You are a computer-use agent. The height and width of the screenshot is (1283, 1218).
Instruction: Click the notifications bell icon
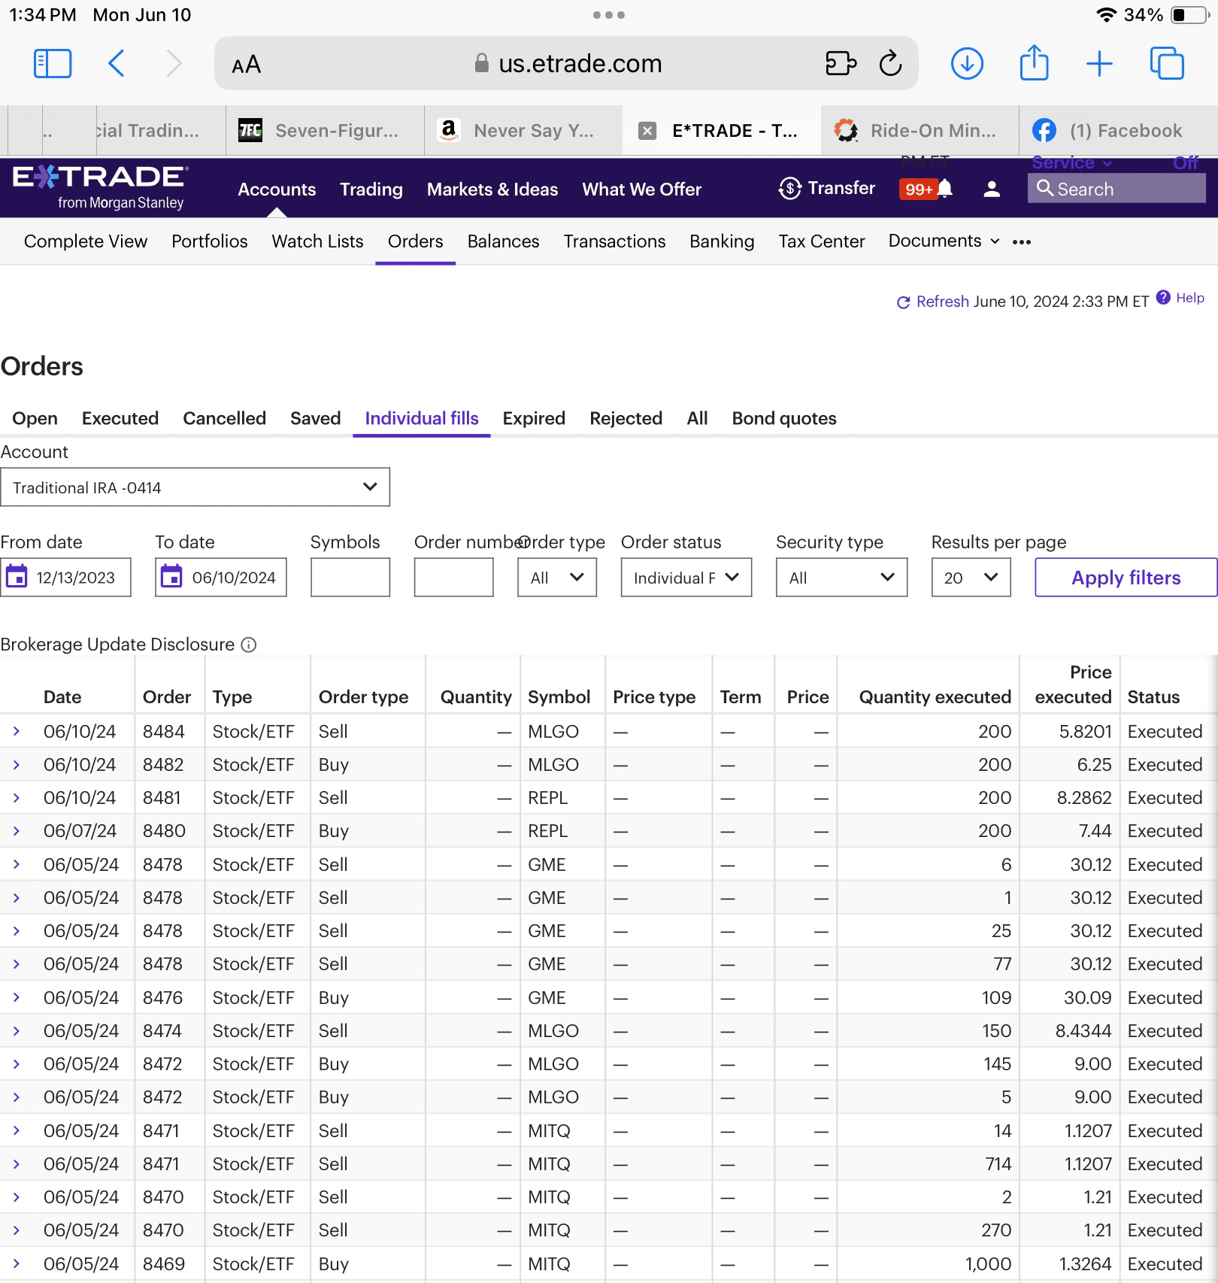pos(945,189)
